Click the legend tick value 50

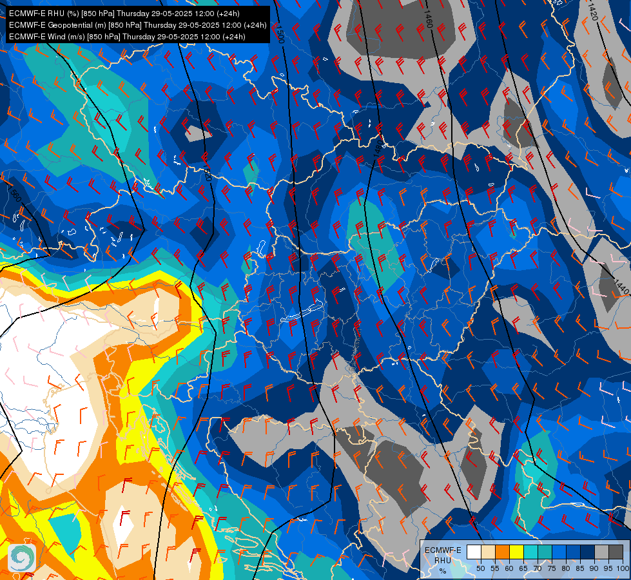click(480, 568)
